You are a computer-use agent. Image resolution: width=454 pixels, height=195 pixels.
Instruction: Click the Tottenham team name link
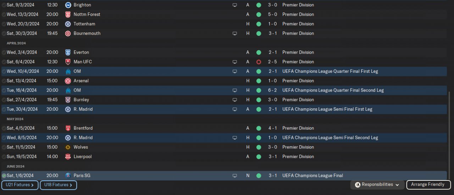tap(84, 24)
